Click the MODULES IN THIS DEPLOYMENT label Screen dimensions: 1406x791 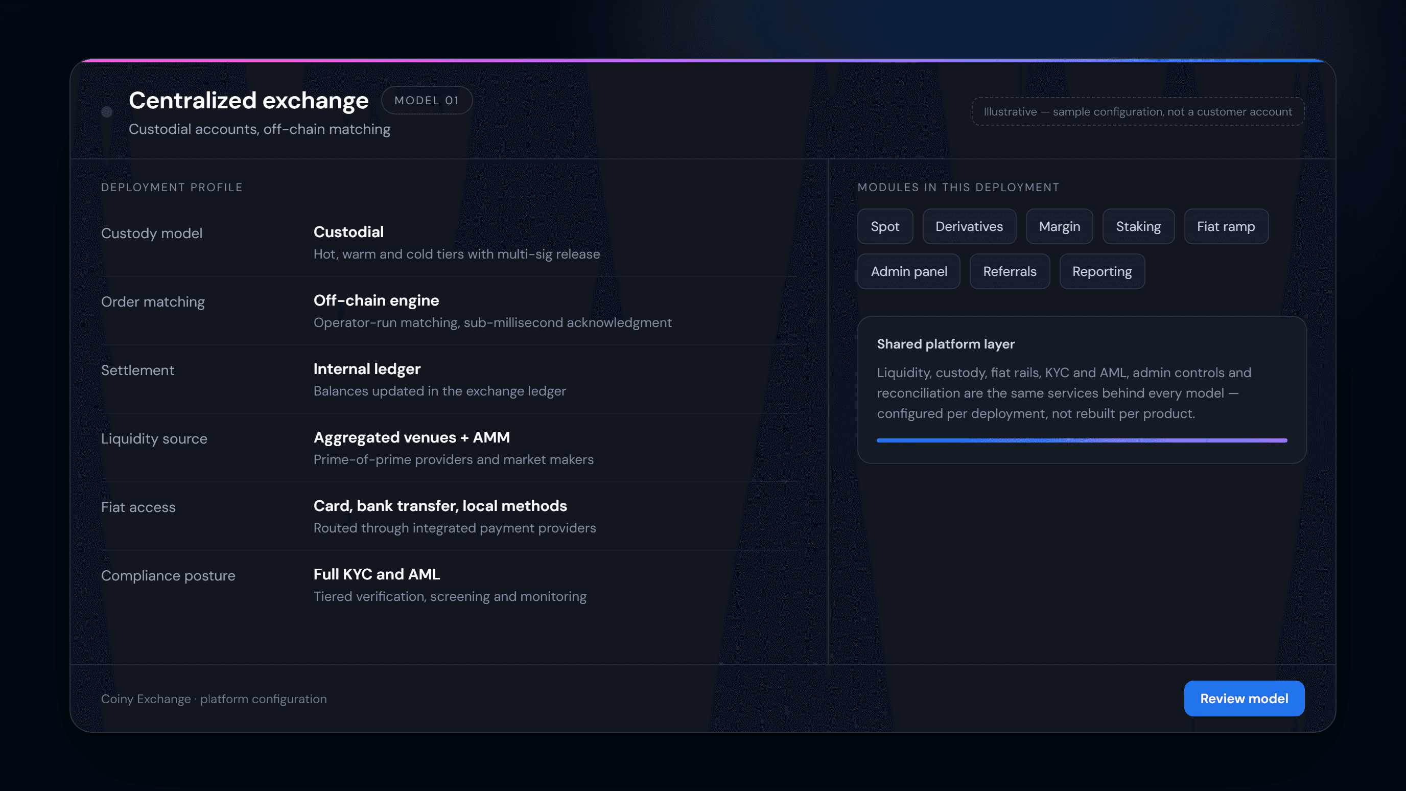coord(958,187)
